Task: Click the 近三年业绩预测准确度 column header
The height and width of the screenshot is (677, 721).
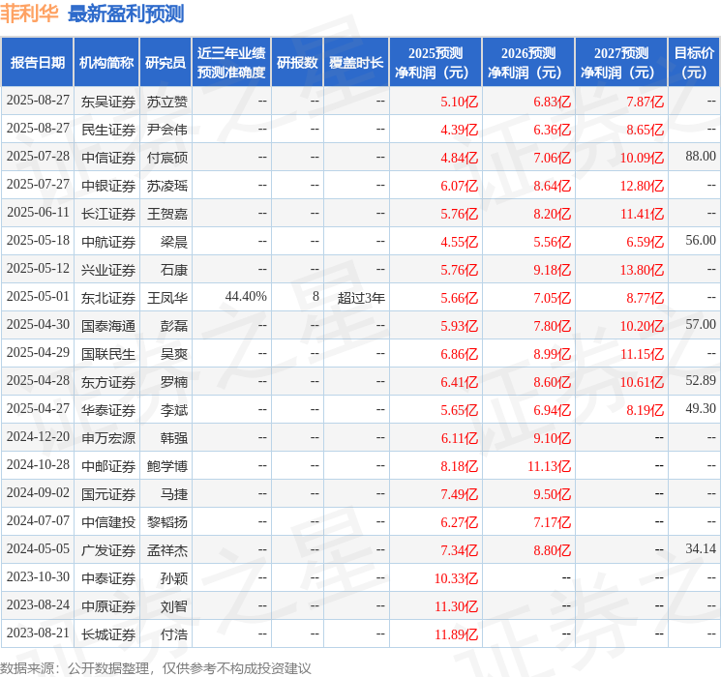Action: click(x=231, y=63)
